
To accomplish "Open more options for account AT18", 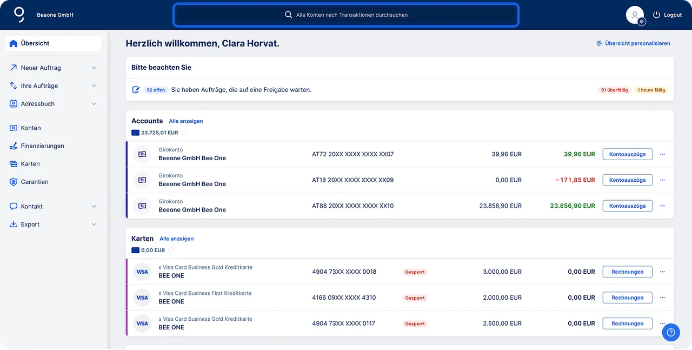I will click(x=662, y=180).
